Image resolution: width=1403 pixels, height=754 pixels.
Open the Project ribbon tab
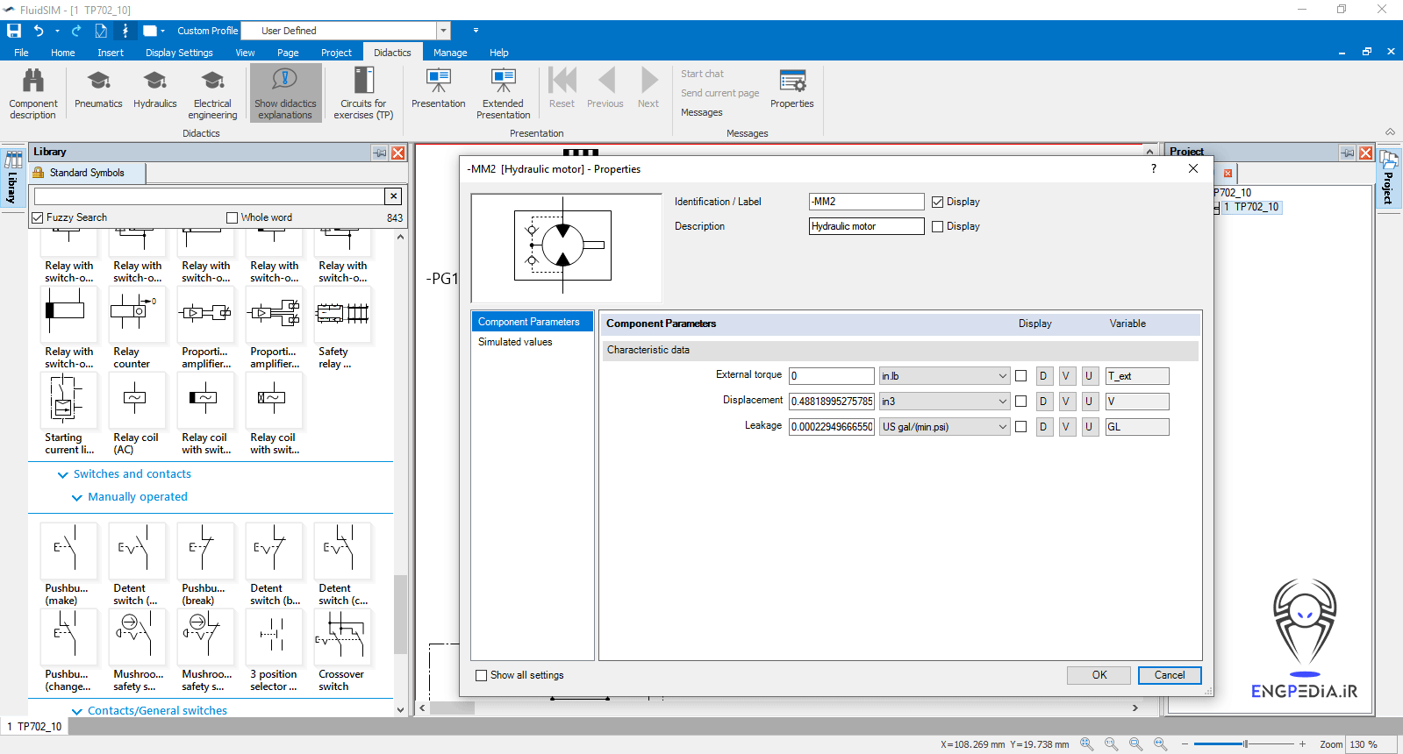coord(336,53)
